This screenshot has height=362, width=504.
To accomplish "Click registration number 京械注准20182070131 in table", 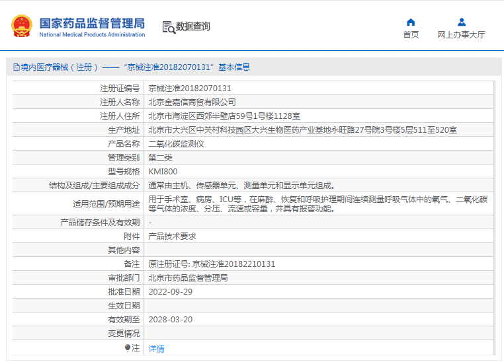I will [x=189, y=89].
